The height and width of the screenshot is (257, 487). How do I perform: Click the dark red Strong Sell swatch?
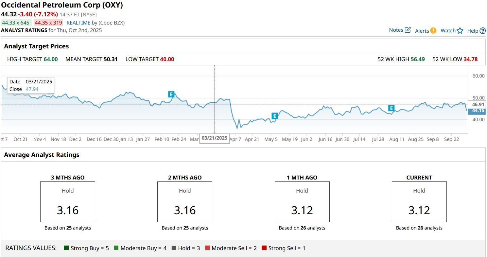coord(264,248)
